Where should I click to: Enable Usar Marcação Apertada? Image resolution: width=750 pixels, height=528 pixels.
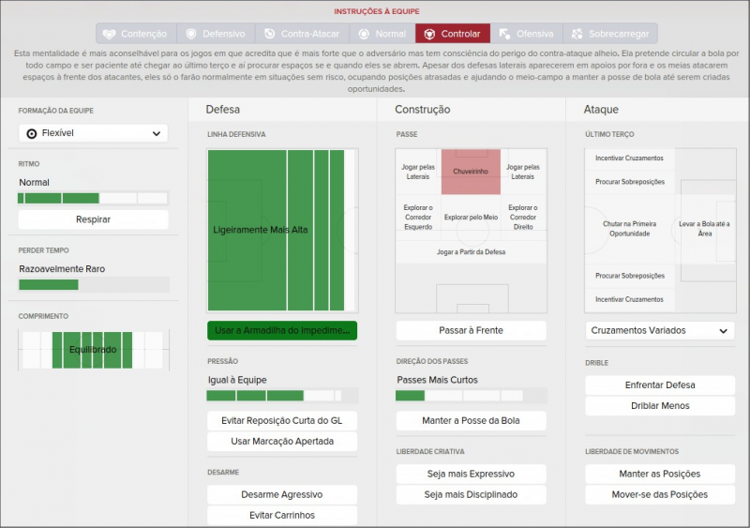point(282,442)
